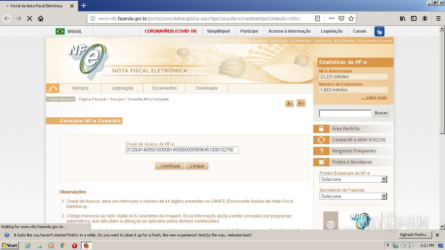Stop loading the page with X button
The image size is (445, 250).
coord(30,18)
